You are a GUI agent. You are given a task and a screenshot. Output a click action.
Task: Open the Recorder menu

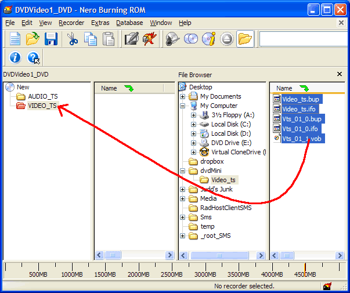point(71,23)
